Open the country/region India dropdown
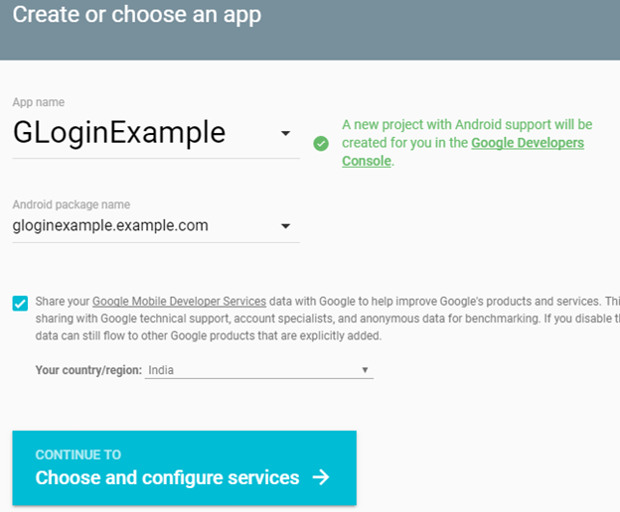The width and height of the screenshot is (620, 512). click(x=365, y=370)
